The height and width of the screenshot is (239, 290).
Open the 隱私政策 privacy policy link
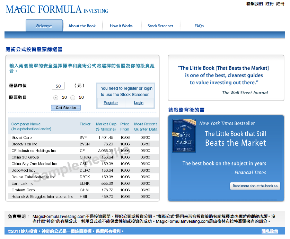coord(270,231)
